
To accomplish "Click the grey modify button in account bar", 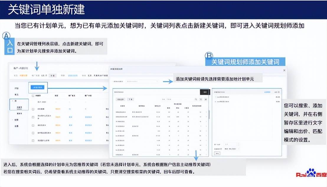I will pos(53,76).
